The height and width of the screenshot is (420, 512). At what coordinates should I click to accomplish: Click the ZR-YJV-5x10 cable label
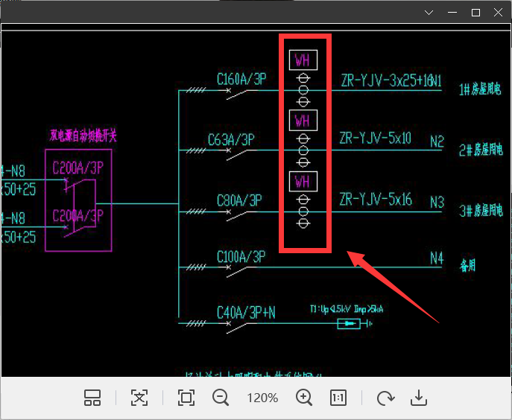(375, 139)
